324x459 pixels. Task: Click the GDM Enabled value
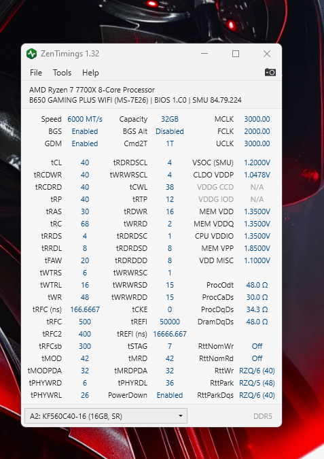point(85,143)
